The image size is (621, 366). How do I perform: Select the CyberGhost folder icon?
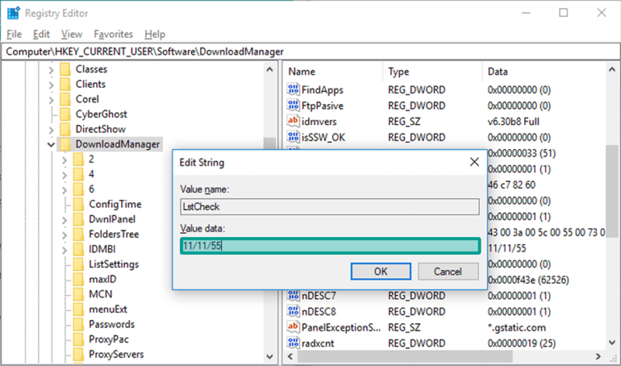tap(65, 114)
